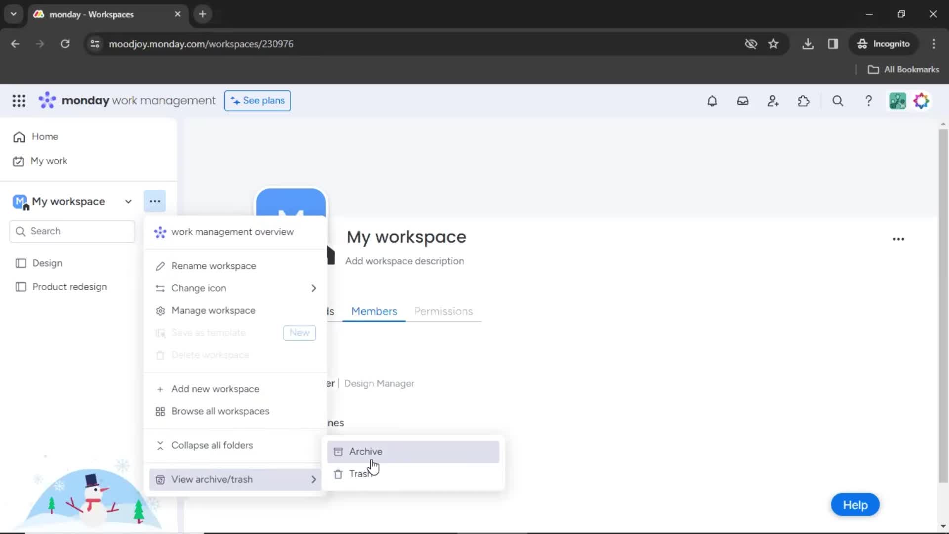Click the invite members icon
949x534 pixels.
click(x=773, y=100)
